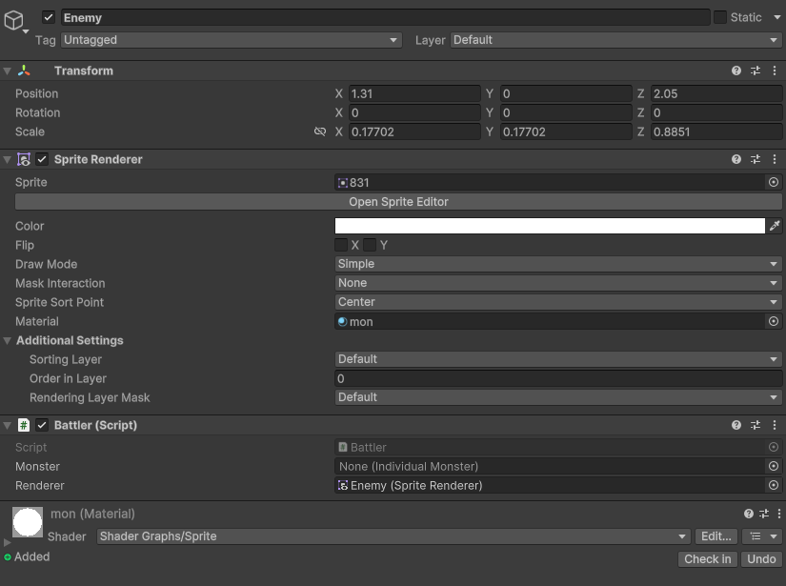The height and width of the screenshot is (586, 786).
Task: Open the object picker for the Sprite field
Action: point(774,182)
